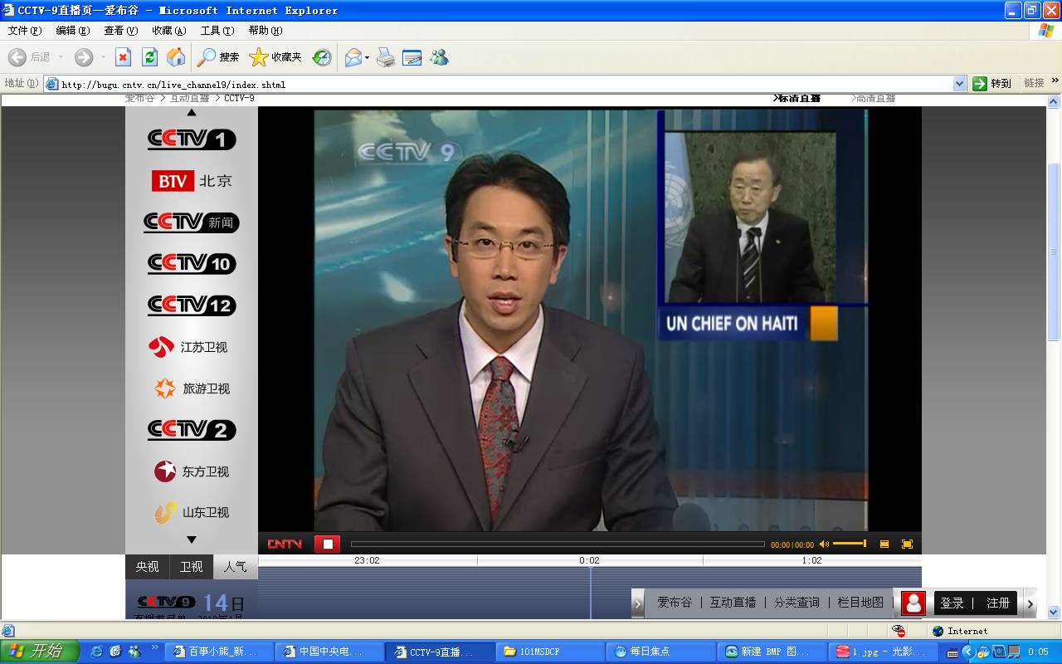Viewport: 1062px width, 664px height.
Task: Click the popup blocked status bar icon
Action: [x=899, y=631]
